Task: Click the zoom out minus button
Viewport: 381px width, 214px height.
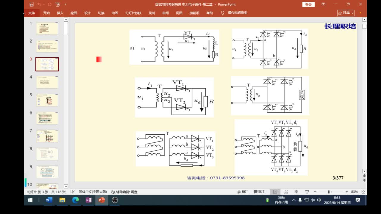Action: 315,192
